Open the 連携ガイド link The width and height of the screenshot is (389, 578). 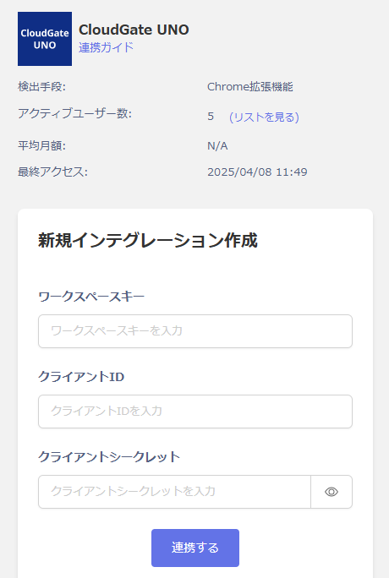(x=106, y=47)
